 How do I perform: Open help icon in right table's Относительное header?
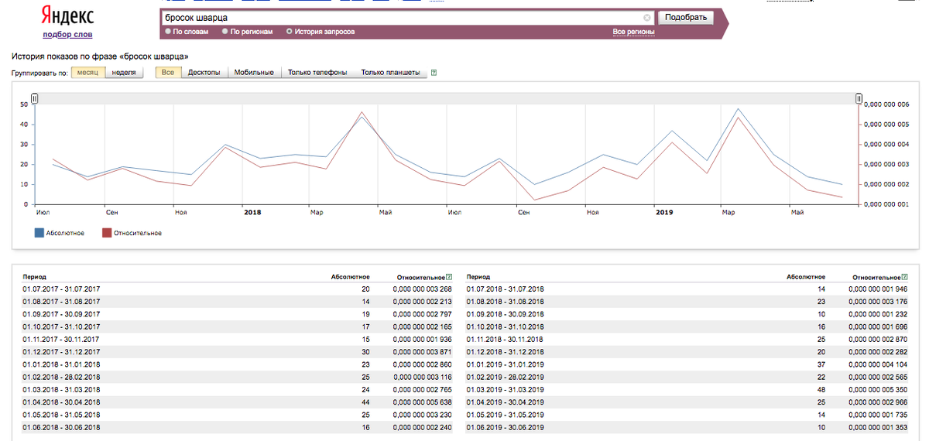click(905, 276)
